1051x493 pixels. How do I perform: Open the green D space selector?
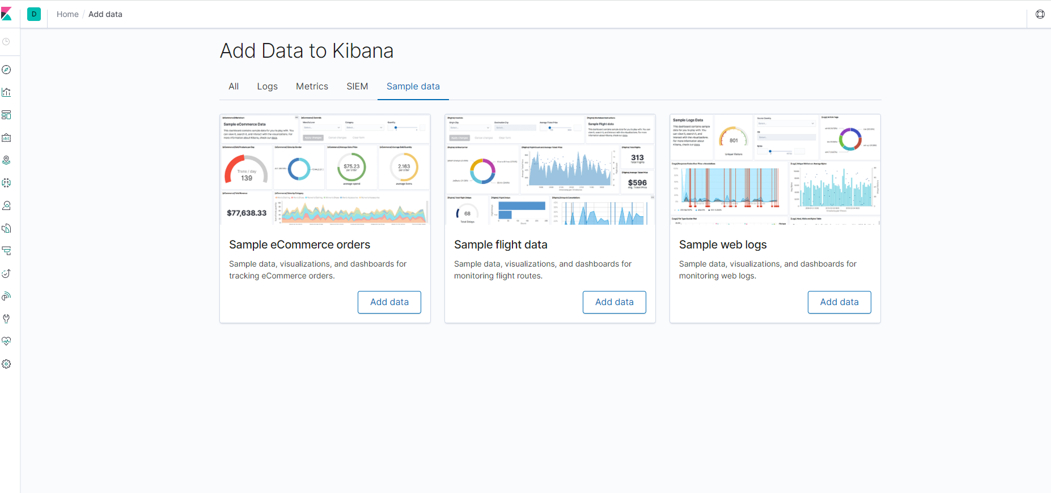coord(34,14)
